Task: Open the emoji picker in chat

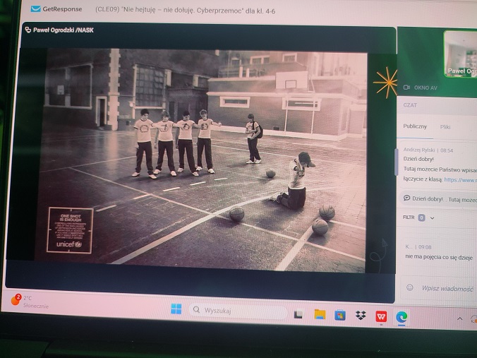Action: pos(409,287)
